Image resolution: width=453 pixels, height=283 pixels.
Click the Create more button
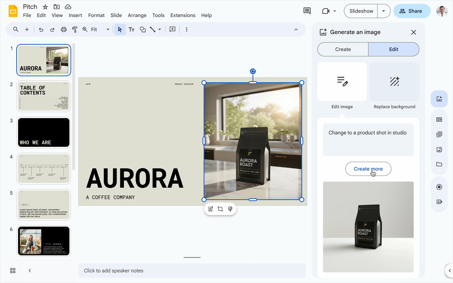click(x=368, y=169)
